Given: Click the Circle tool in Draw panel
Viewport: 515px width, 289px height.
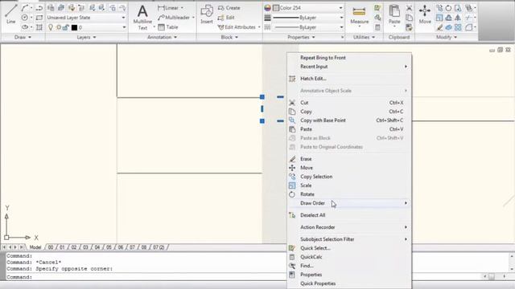Looking at the screenshot, I should (x=25, y=18).
